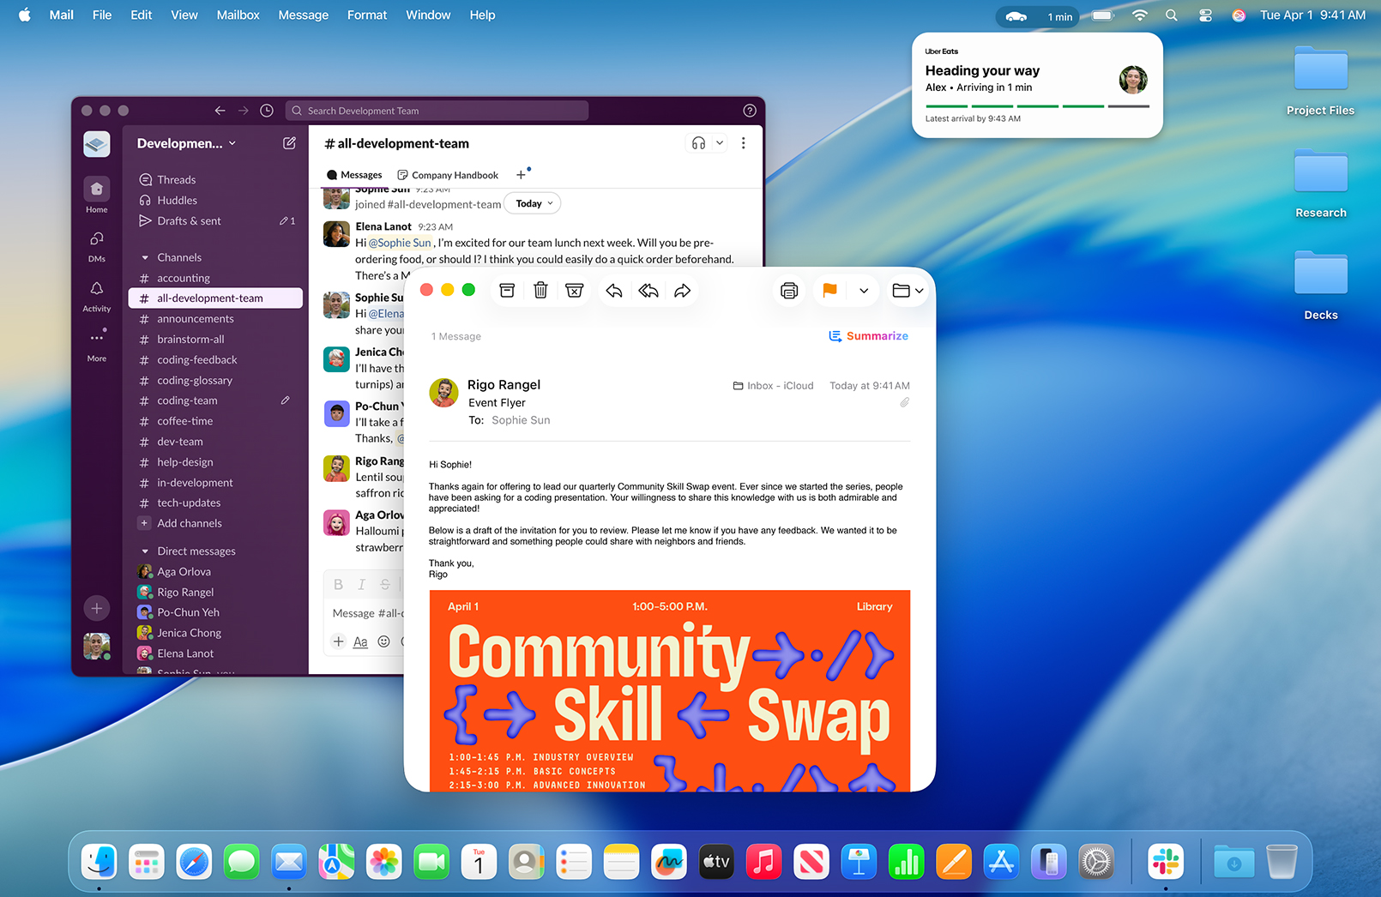Archive the email using the toolbar icon
This screenshot has width=1381, height=897.
point(507,291)
